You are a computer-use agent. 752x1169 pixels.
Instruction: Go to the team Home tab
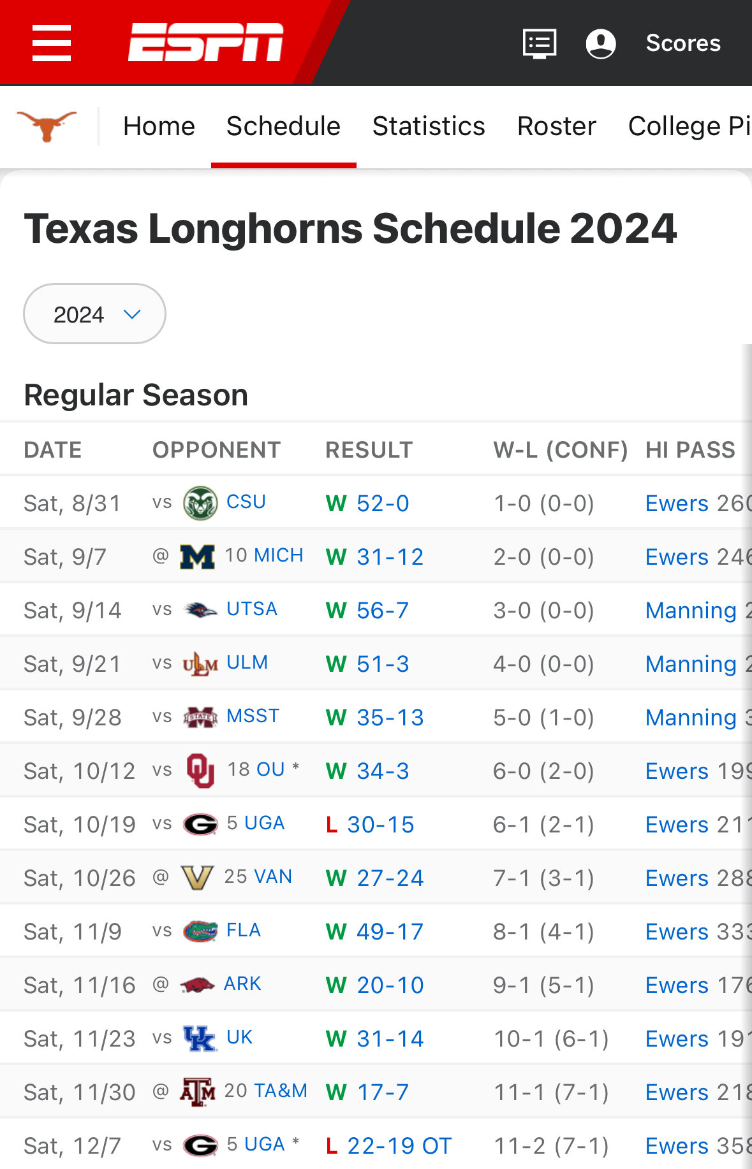pos(159,126)
